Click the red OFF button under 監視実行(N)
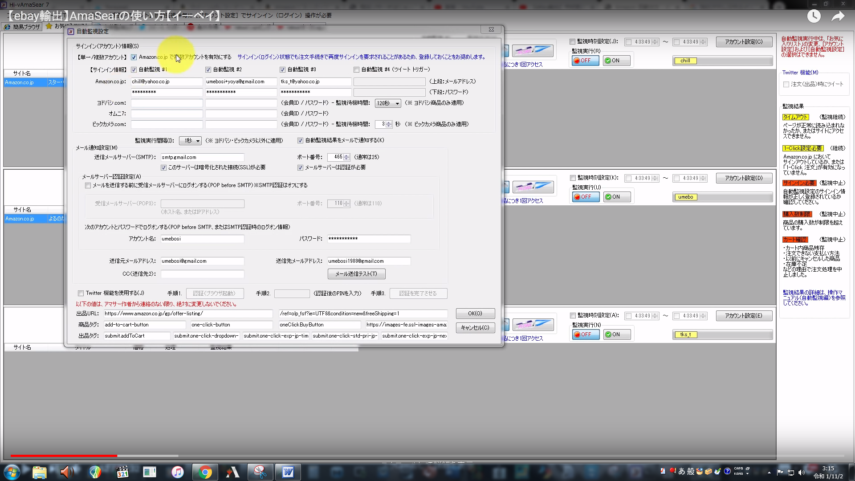 586,334
